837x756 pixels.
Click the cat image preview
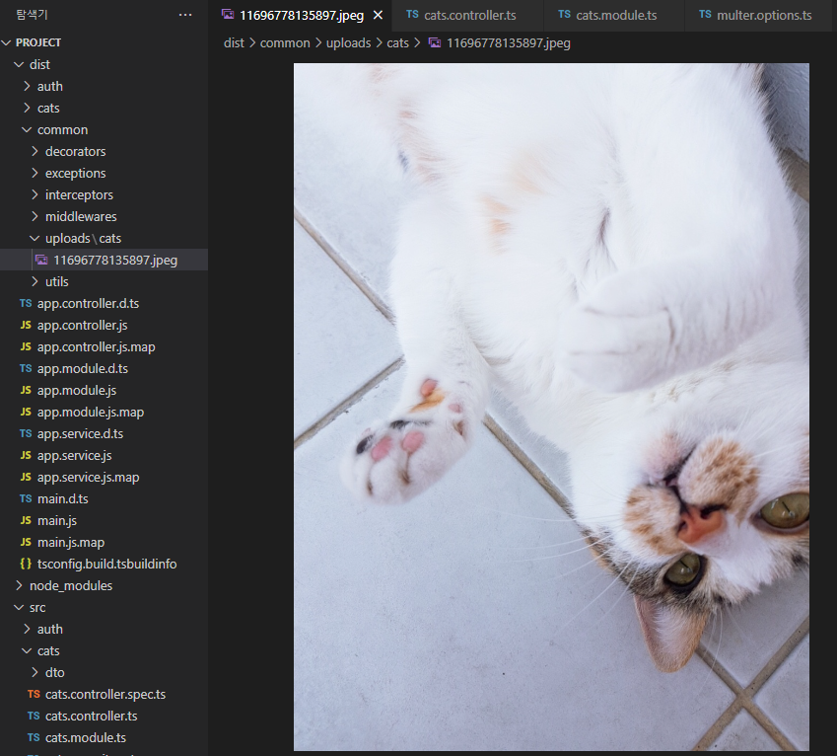(x=551, y=408)
